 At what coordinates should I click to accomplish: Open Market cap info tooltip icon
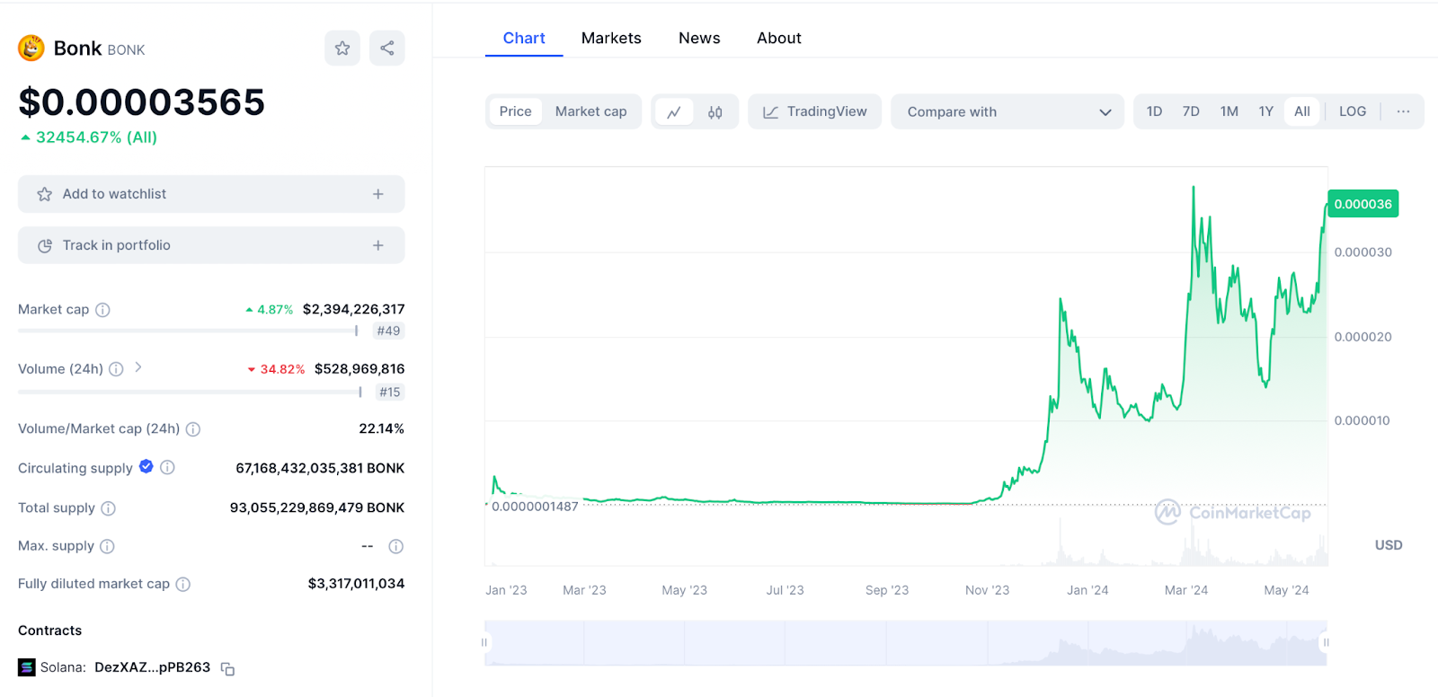[x=102, y=310]
